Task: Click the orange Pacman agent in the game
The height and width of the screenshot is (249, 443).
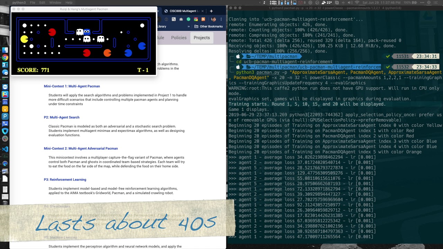Action: (x=107, y=53)
